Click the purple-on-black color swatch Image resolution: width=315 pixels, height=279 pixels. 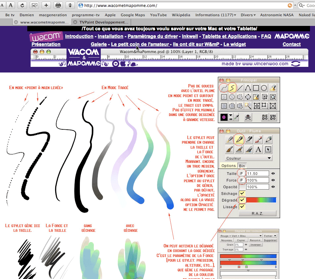click(x=224, y=117)
